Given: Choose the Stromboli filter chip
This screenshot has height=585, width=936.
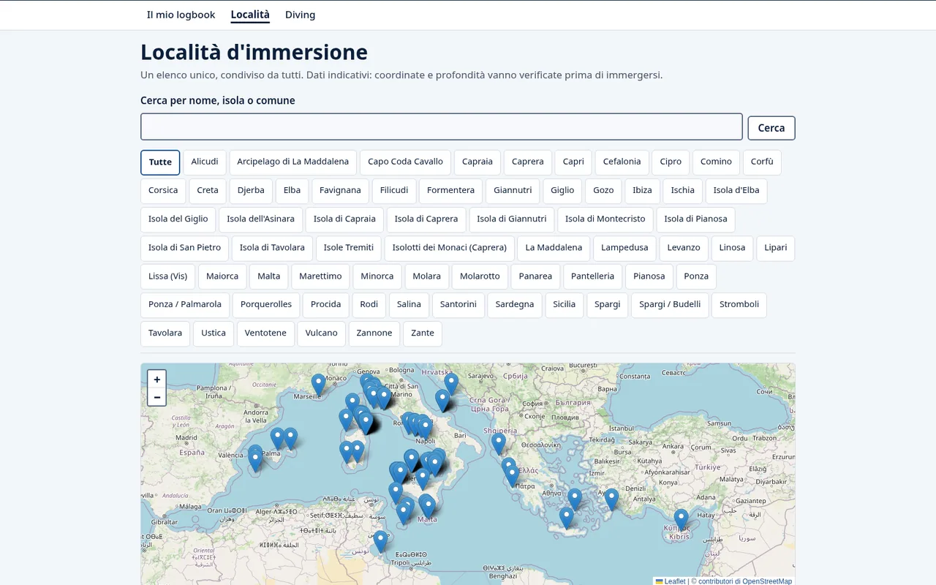Looking at the screenshot, I should click(739, 305).
